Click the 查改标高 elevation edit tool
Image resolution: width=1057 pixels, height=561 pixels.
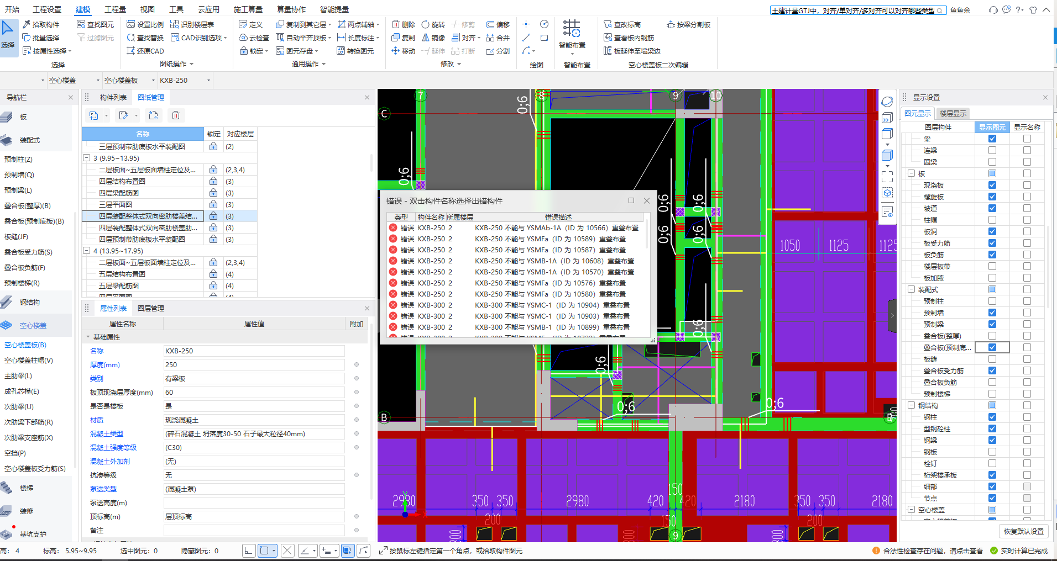pyautogui.click(x=622, y=24)
